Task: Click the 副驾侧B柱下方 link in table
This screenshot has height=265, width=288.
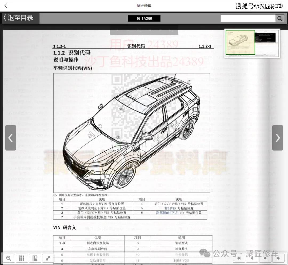Action: [x=167, y=213]
